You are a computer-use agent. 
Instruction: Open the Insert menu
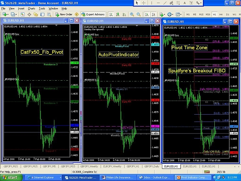tap(21, 8)
